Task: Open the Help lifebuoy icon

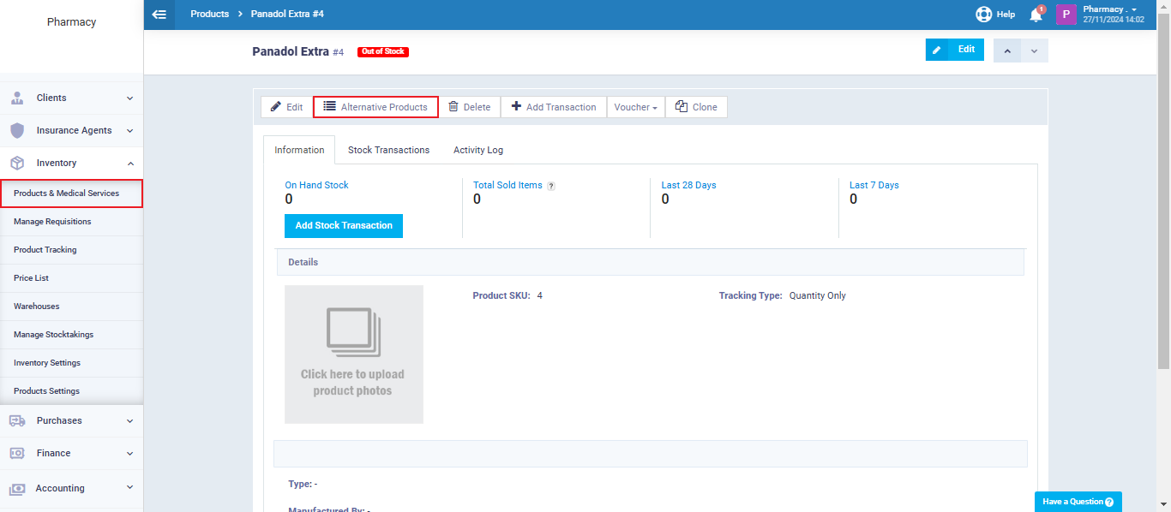Action: click(x=983, y=15)
